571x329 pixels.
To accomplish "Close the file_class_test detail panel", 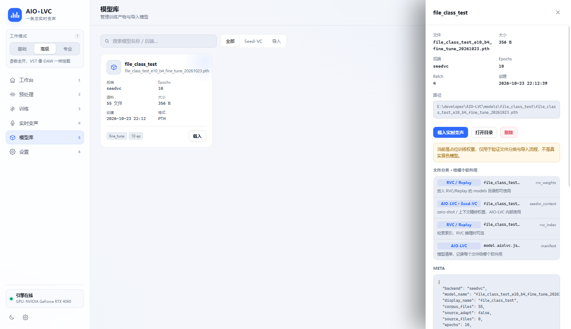I will pyautogui.click(x=558, y=12).
